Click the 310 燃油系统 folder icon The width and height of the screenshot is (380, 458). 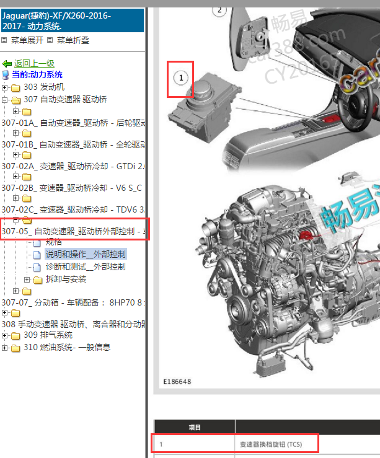click(15, 348)
